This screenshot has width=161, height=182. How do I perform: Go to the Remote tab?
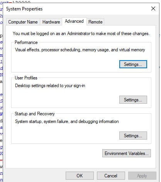[95, 22]
